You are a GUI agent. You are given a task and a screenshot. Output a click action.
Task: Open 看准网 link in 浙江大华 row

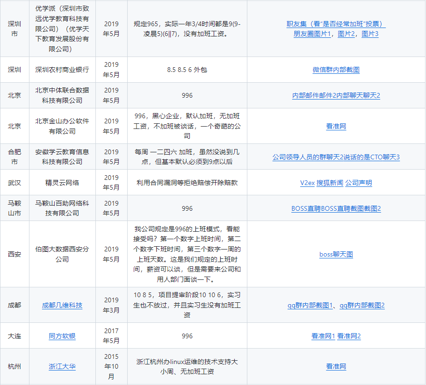point(336,366)
